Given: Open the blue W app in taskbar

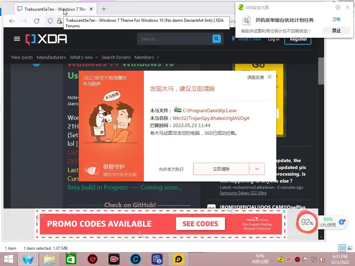Looking at the screenshot, I should click(28, 259).
